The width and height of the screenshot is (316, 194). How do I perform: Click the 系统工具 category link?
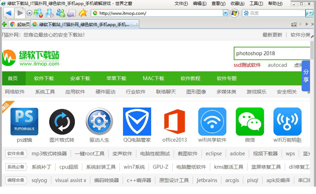coord(45,92)
